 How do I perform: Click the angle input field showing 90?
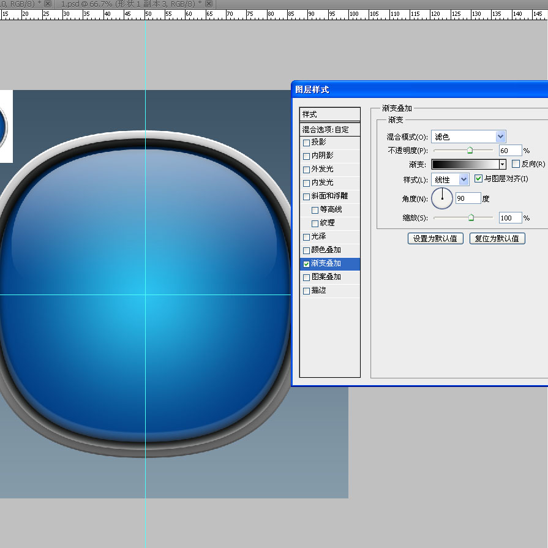[468, 198]
